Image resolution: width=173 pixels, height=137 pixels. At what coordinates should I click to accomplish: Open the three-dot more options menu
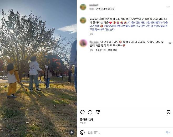168,7
